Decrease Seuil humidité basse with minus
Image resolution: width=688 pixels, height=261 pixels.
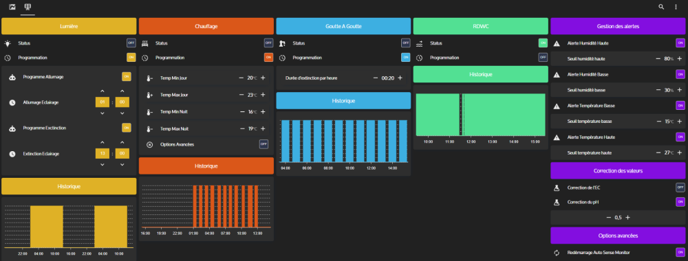tap(658, 90)
